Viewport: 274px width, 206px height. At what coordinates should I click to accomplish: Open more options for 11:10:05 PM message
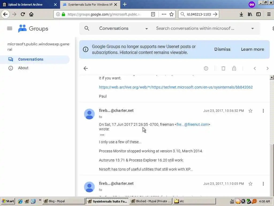pyautogui.click(x=263, y=183)
